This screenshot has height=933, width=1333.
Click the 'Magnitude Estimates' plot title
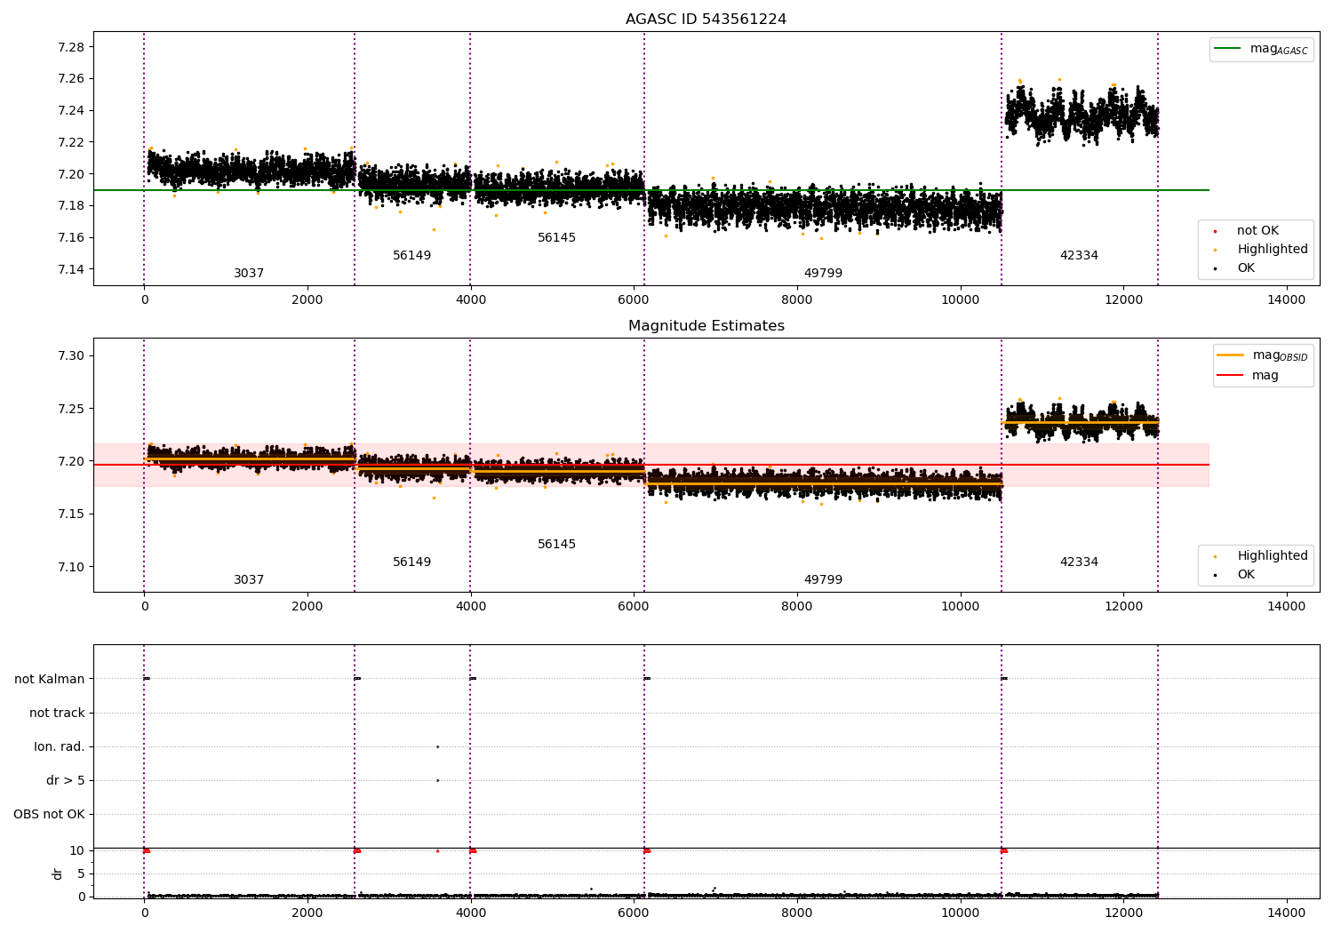[x=706, y=326]
